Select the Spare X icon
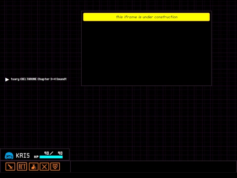 click(x=44, y=167)
